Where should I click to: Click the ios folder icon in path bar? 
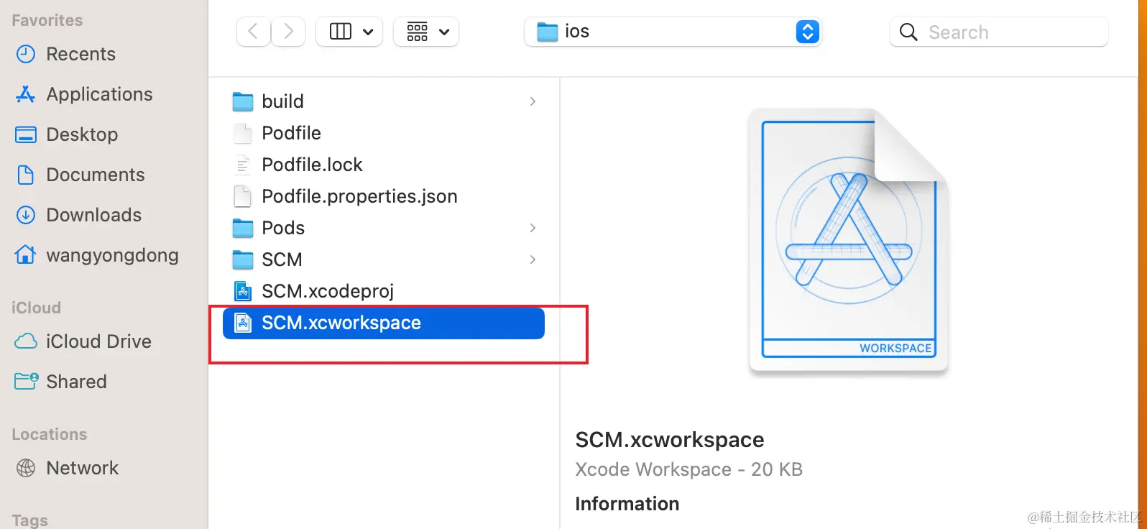pyautogui.click(x=548, y=32)
